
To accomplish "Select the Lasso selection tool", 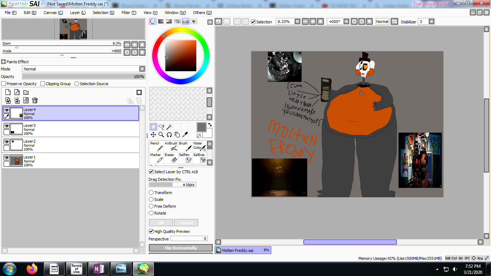I will coord(161,126).
